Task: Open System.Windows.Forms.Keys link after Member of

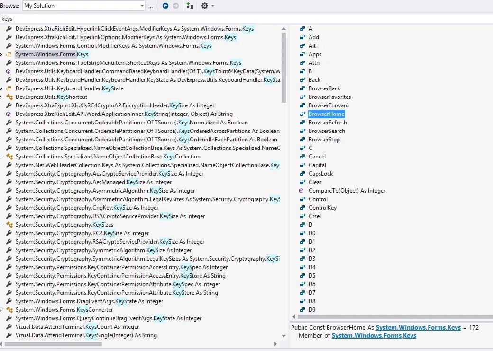Action: point(374,336)
